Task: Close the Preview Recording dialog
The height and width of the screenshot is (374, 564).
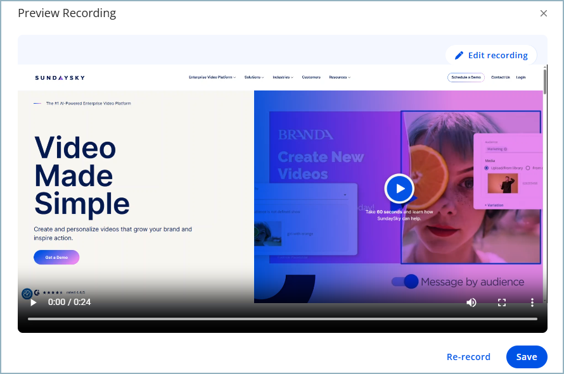Action: click(544, 13)
